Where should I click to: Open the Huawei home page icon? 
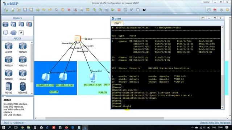click(215, 10)
